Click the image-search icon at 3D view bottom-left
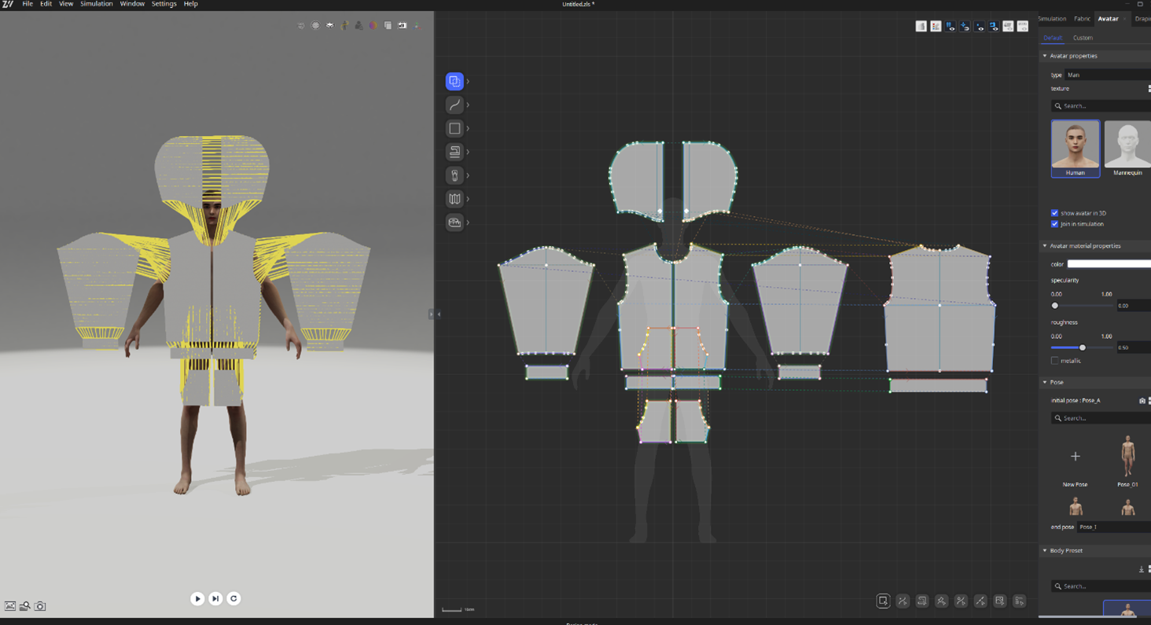Screen dimensions: 1151x625 click(x=25, y=606)
